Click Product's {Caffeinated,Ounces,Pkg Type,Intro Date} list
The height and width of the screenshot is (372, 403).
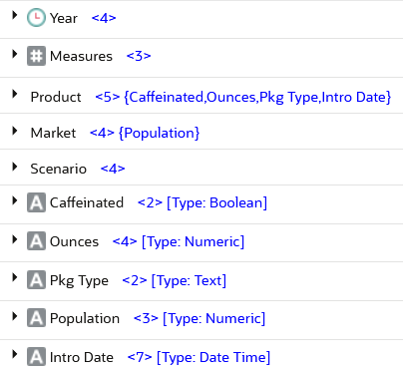pos(257,98)
